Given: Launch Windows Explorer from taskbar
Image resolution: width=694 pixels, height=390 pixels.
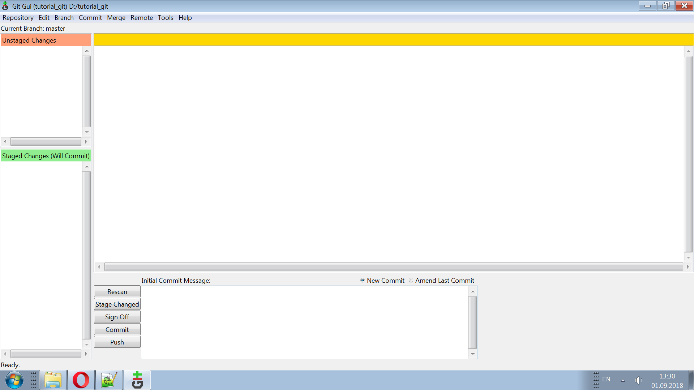Looking at the screenshot, I should pyautogui.click(x=53, y=380).
